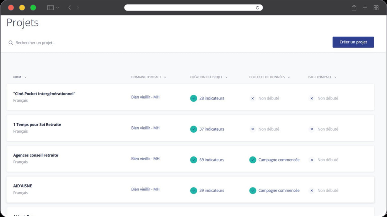The width and height of the screenshot is (387, 217).
Task: Click the Safari share icon in the toolbar
Action: pos(354,7)
